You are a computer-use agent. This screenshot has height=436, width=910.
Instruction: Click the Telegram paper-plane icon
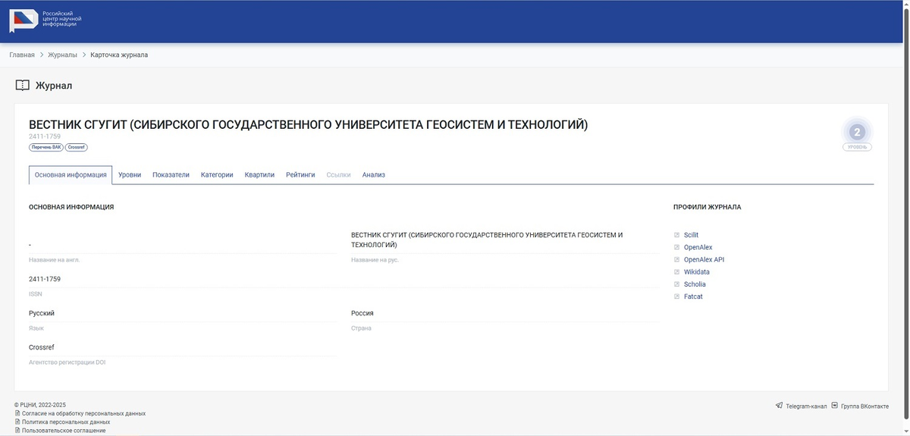779,406
